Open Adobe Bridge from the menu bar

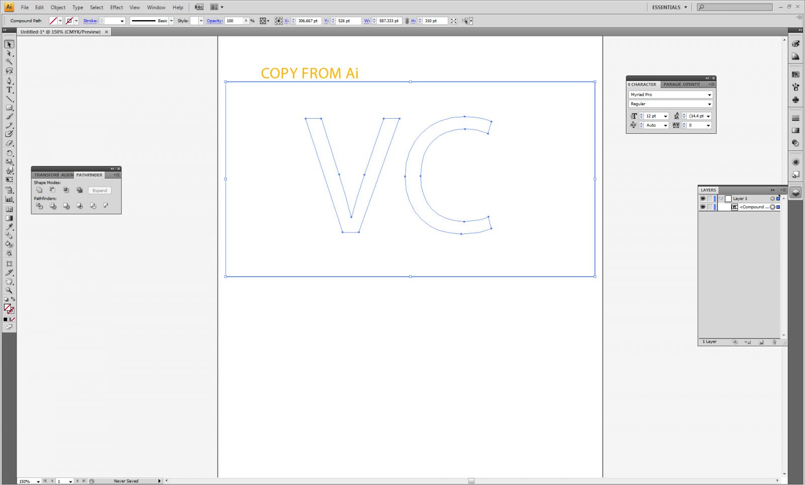point(199,7)
